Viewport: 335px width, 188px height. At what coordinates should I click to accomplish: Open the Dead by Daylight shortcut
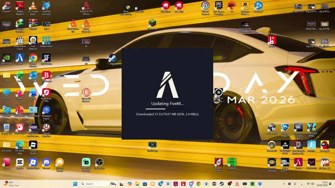pos(298,131)
